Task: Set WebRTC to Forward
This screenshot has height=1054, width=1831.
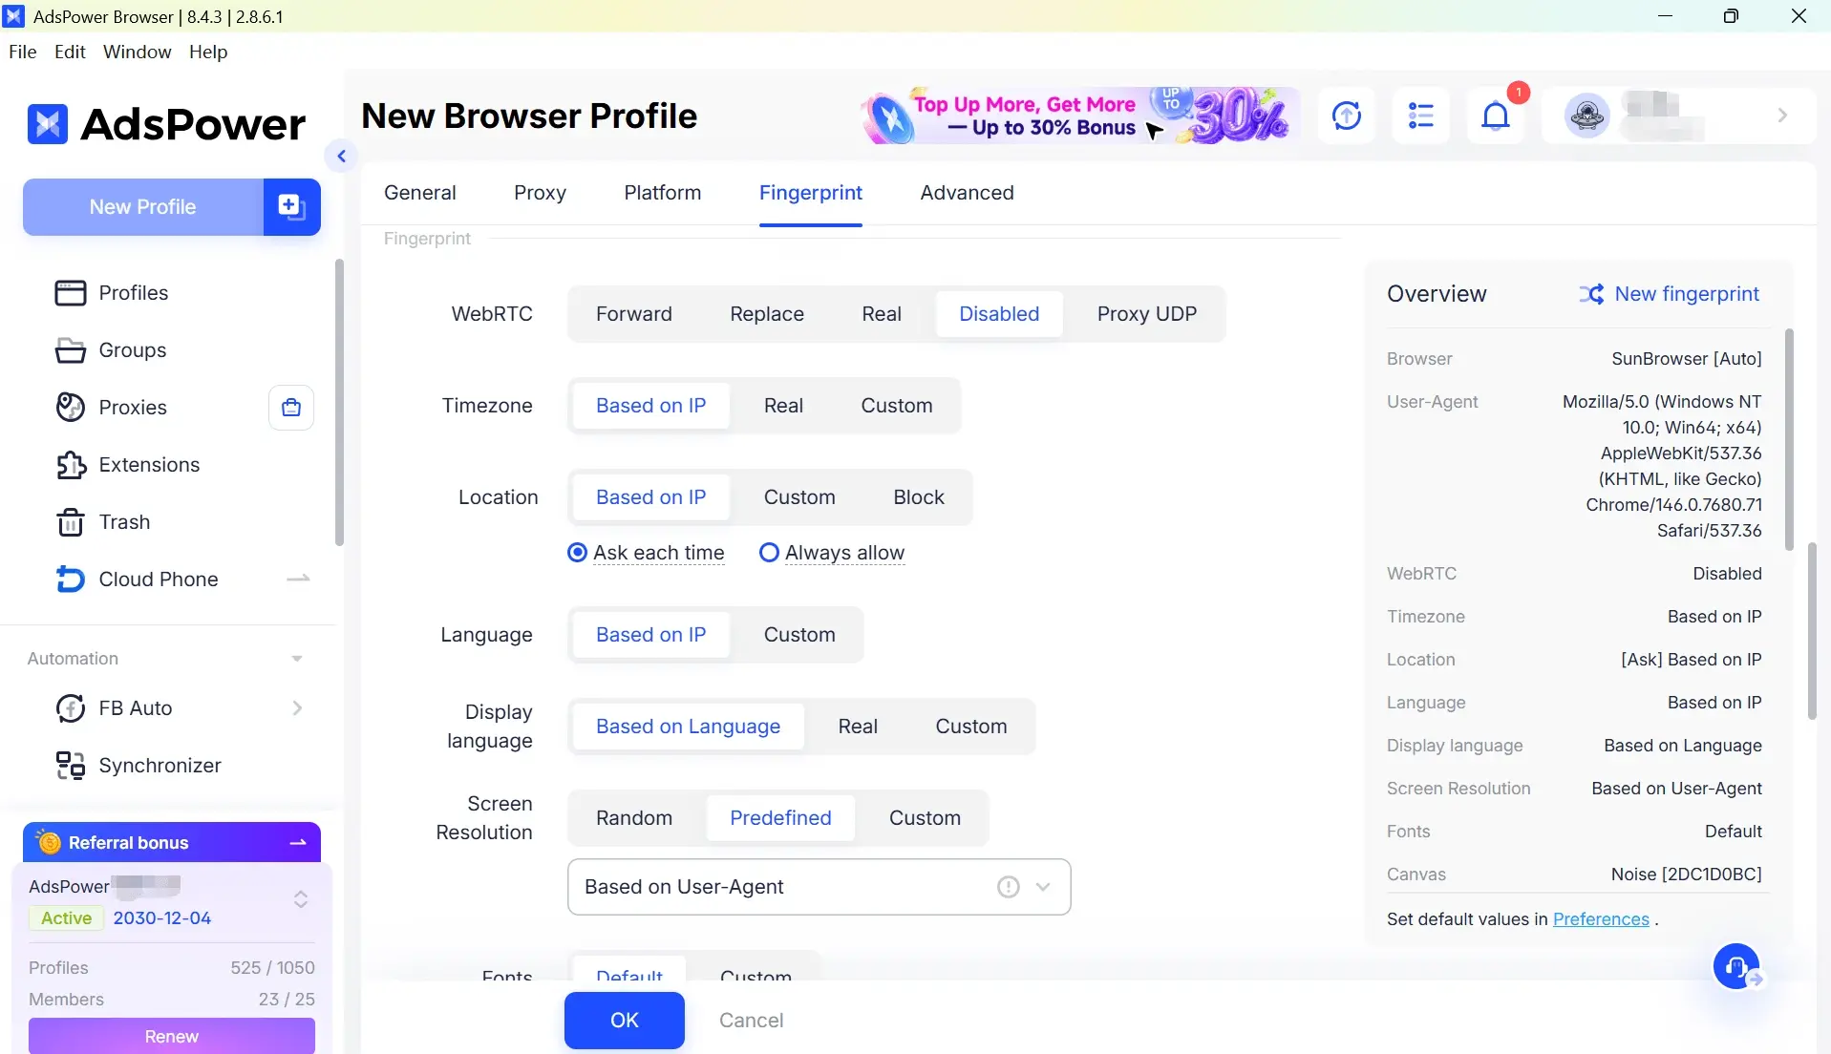Action: tap(634, 314)
